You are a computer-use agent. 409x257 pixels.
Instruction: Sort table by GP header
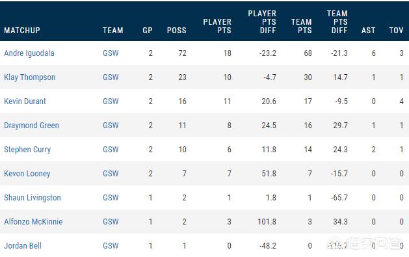click(148, 31)
